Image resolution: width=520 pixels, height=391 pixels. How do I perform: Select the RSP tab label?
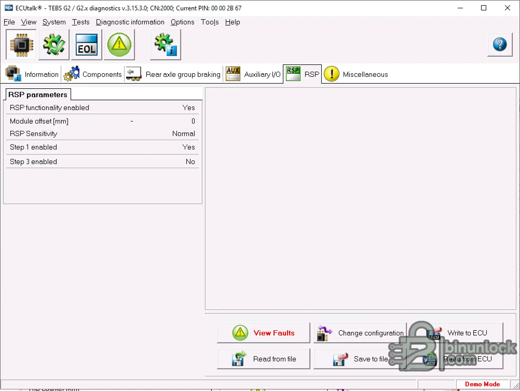pyautogui.click(x=312, y=75)
